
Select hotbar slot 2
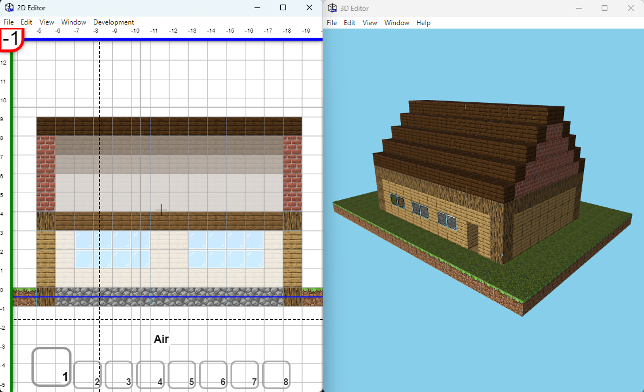pyautogui.click(x=87, y=375)
